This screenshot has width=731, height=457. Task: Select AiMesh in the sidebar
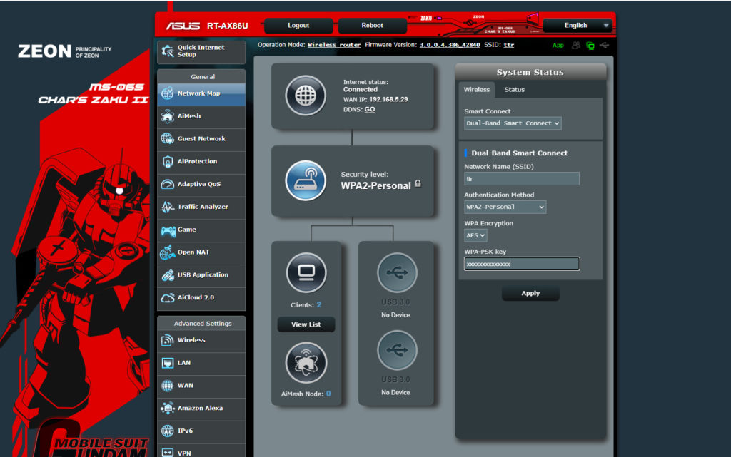[x=201, y=116]
